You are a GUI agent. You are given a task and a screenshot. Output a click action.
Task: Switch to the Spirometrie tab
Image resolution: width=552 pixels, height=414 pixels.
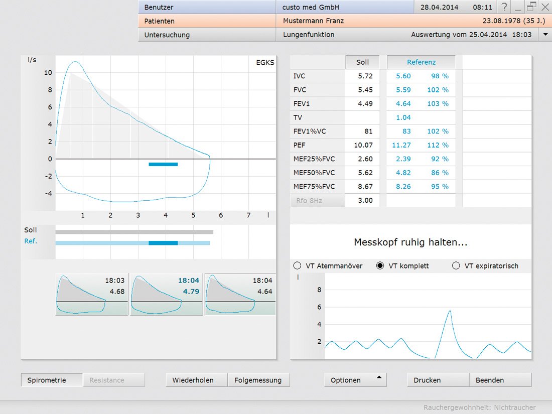click(52, 380)
